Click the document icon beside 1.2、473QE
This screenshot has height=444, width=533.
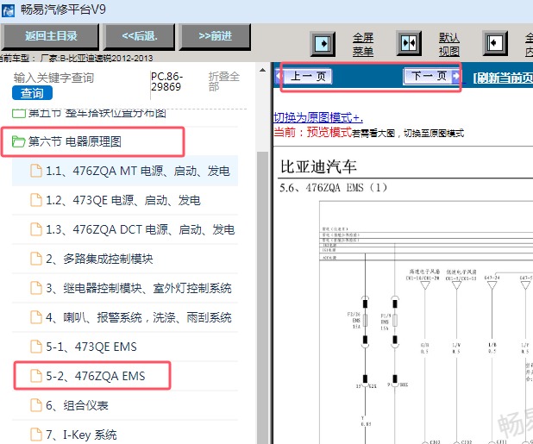36,200
